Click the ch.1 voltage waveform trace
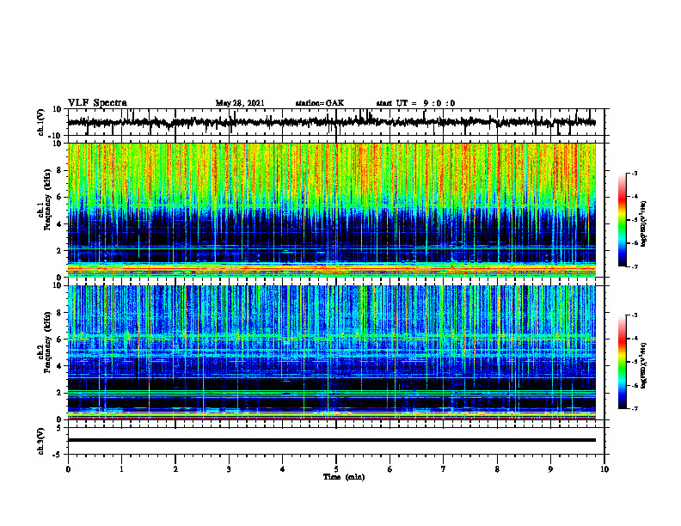The width and height of the screenshot is (681, 526). click(331, 122)
